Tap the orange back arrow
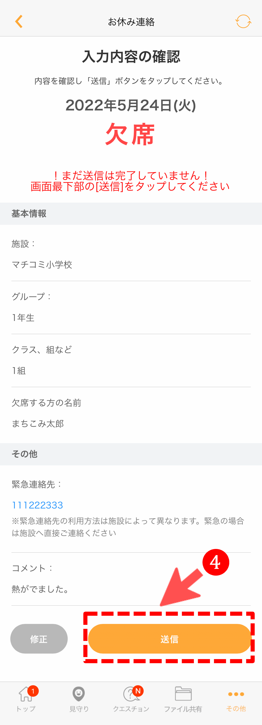 (19, 22)
